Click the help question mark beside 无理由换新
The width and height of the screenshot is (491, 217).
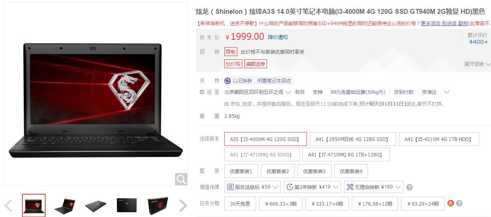point(410,187)
